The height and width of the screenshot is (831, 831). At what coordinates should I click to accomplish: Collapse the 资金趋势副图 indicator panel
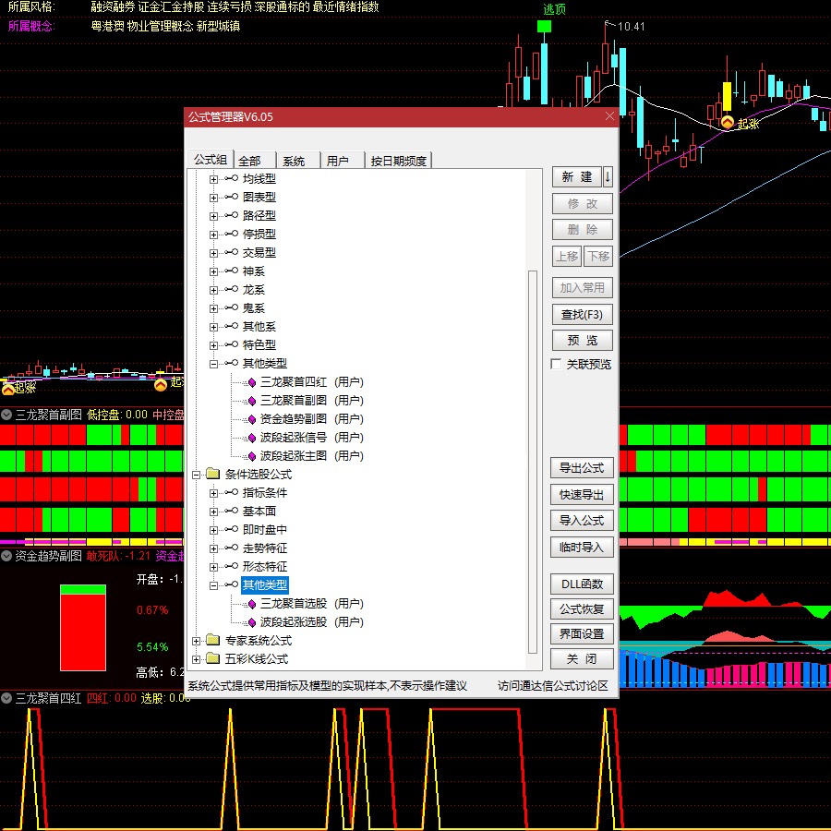[7, 556]
